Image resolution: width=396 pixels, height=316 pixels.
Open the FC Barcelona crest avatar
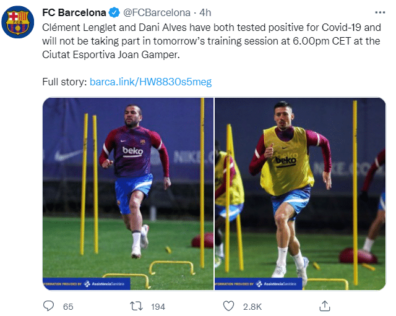pyautogui.click(x=19, y=24)
